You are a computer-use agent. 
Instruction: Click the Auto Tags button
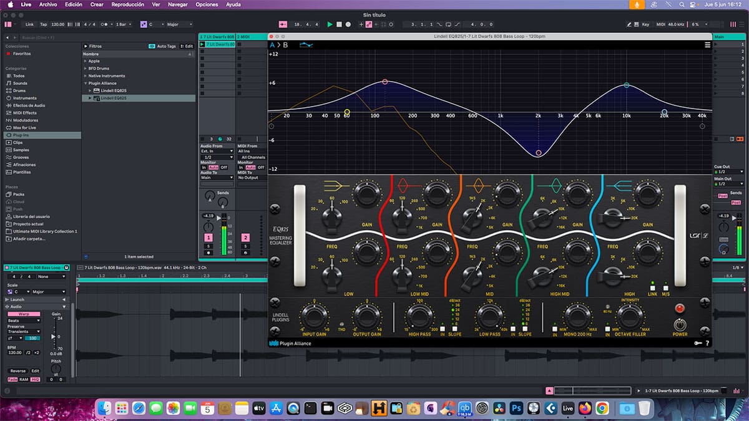(x=162, y=46)
